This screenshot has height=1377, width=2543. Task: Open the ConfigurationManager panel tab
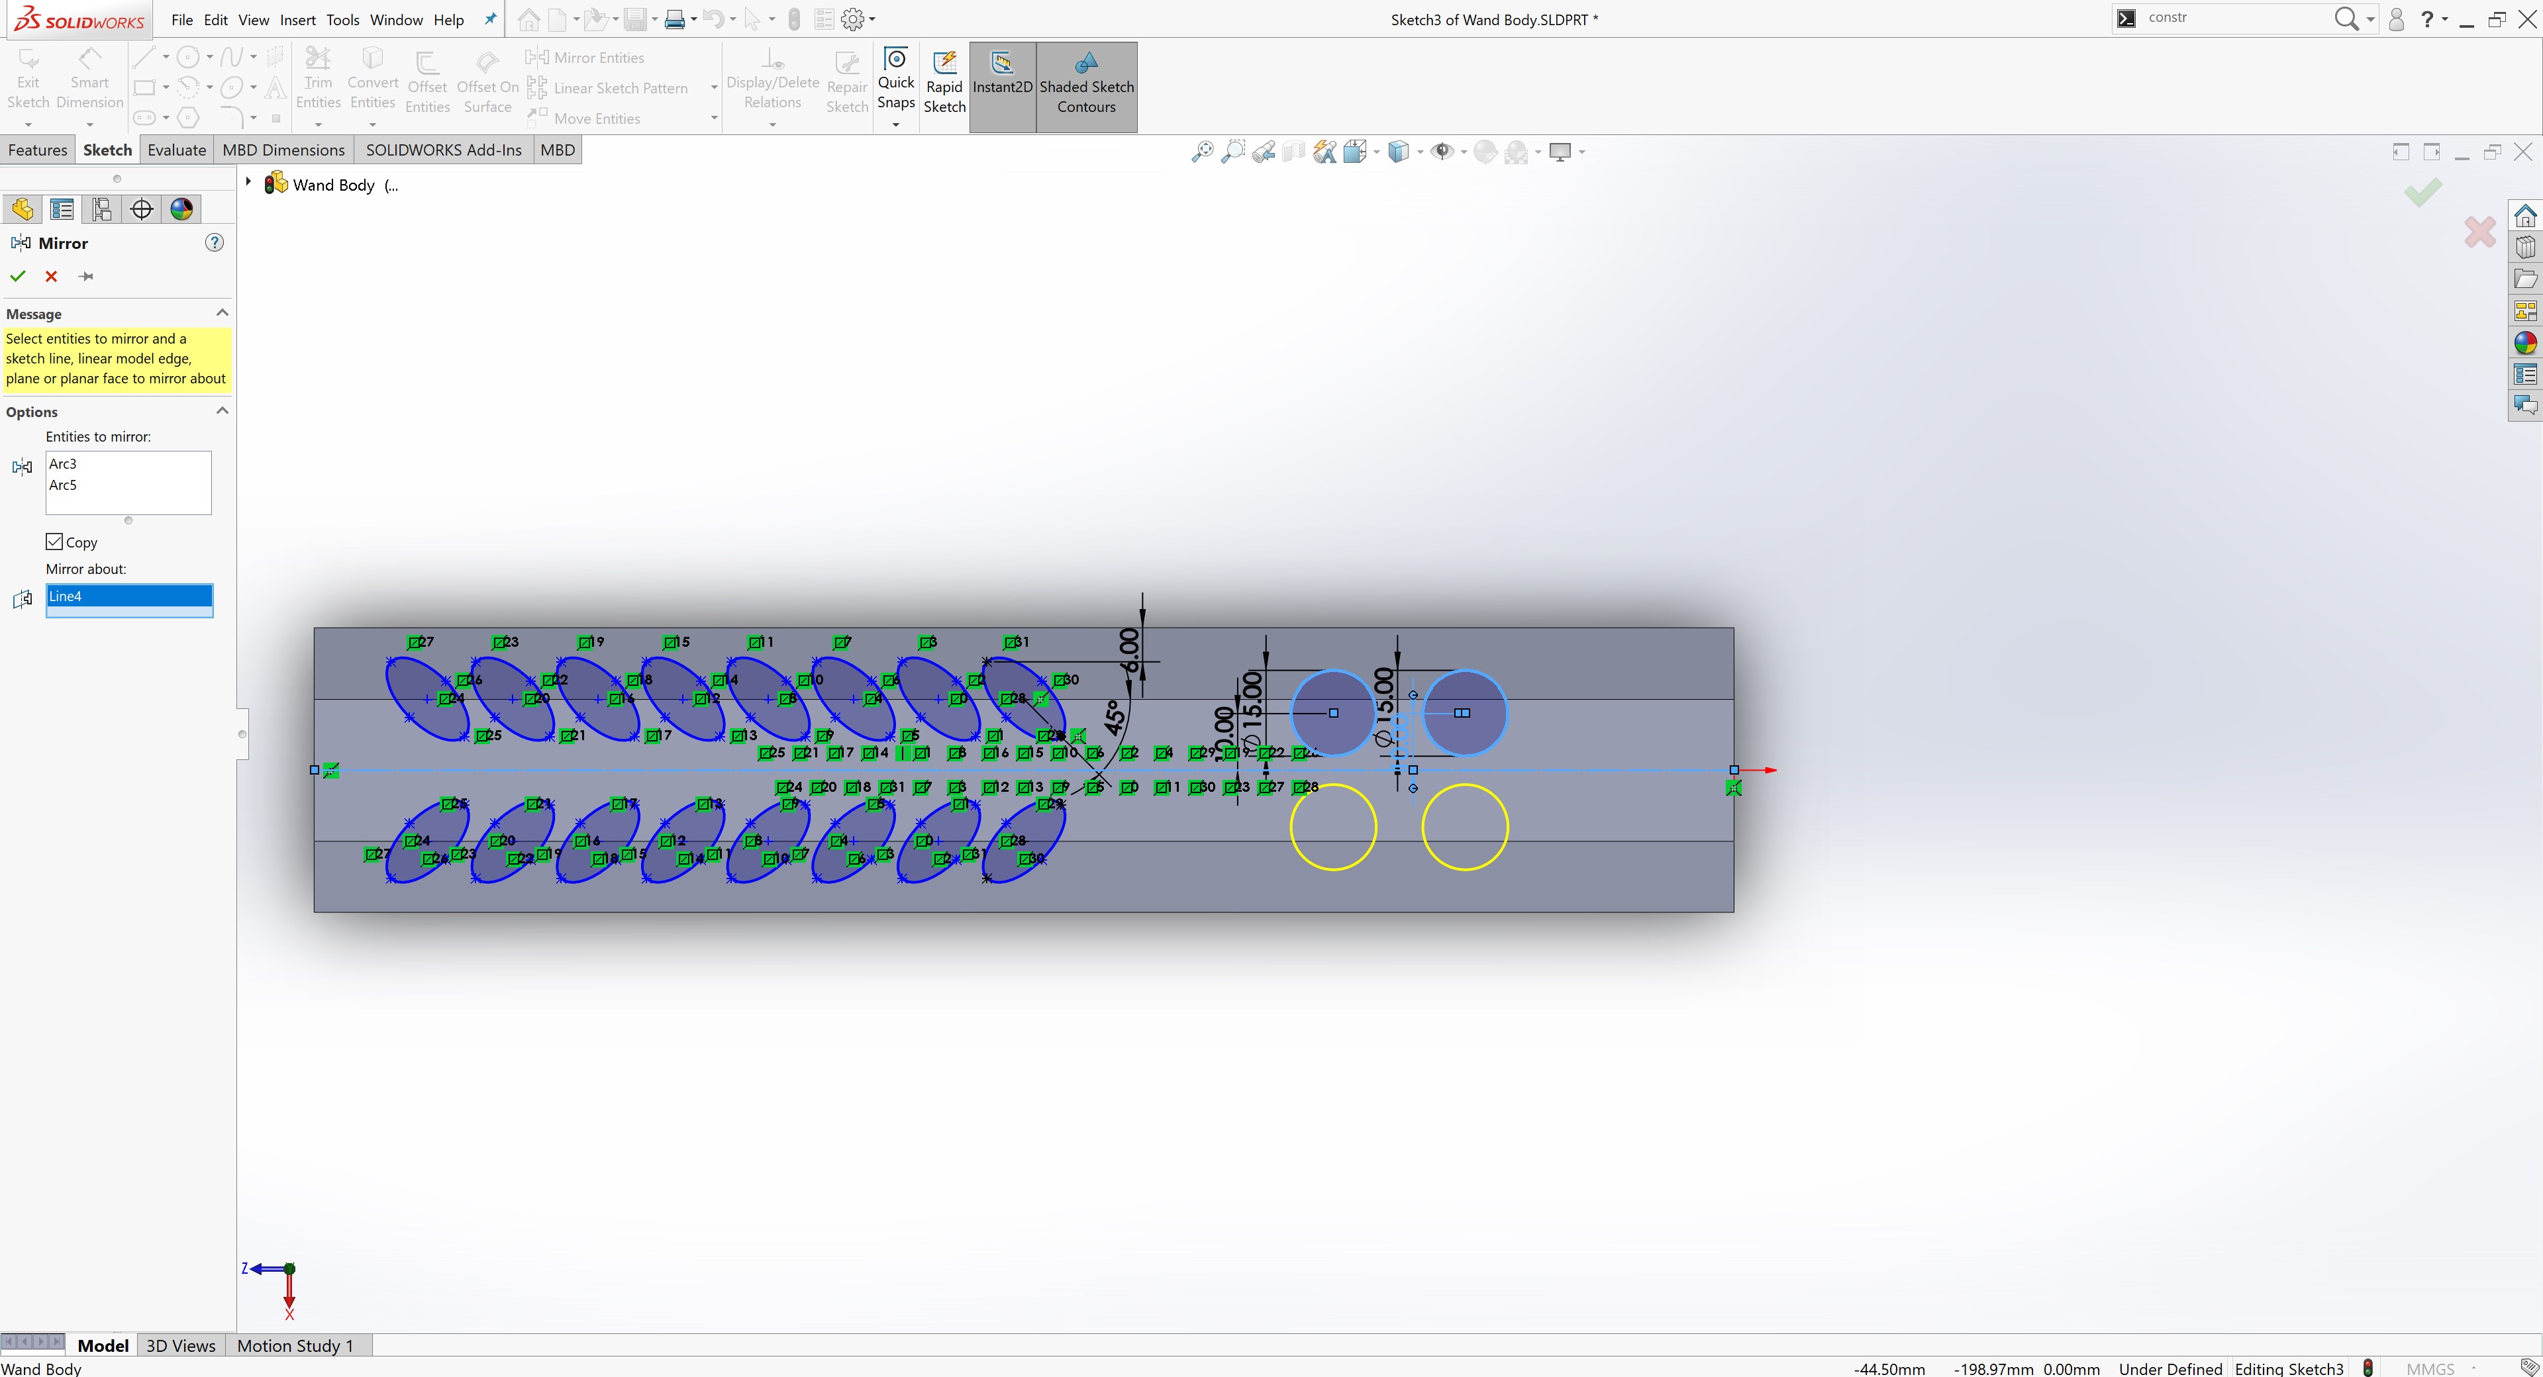[x=102, y=209]
